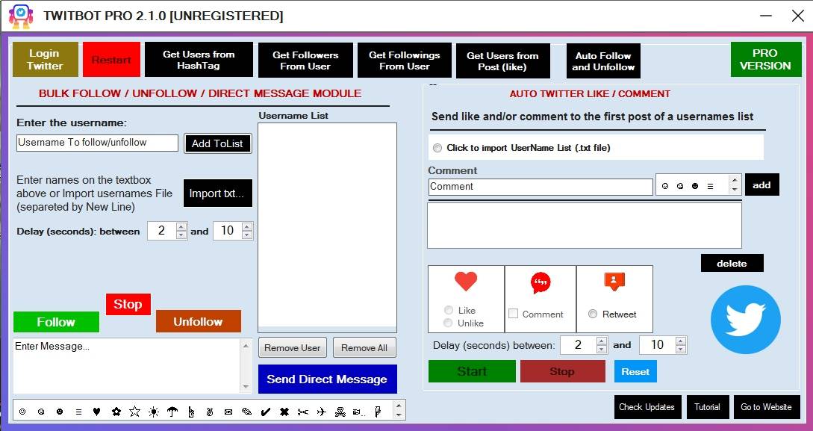
Task: Click the blue Reset button
Action: [x=635, y=371]
